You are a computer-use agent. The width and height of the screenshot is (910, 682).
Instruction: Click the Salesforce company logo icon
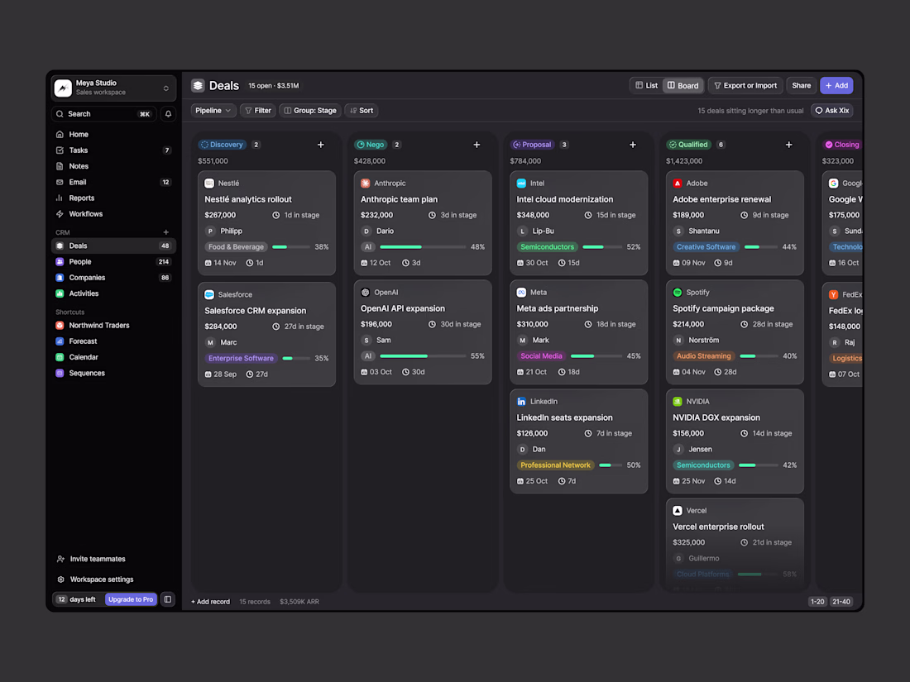209,294
